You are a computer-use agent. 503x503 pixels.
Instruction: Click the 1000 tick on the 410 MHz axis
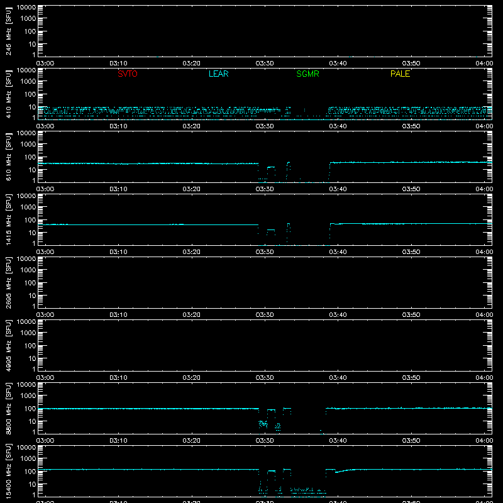click(28, 82)
